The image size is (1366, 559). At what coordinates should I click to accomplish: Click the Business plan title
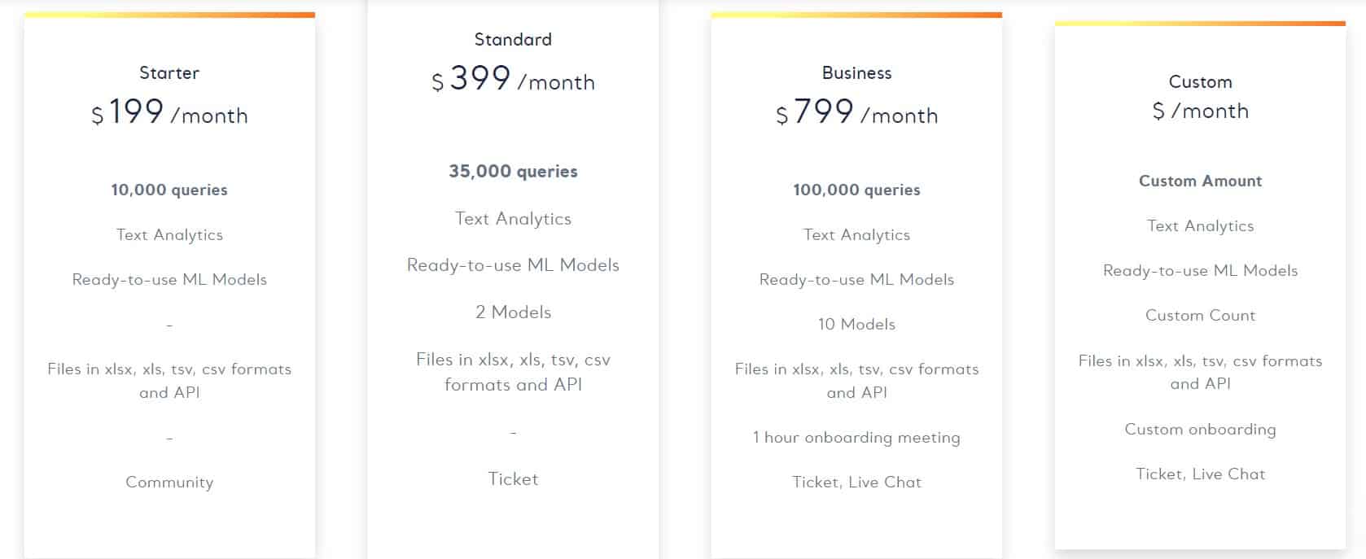856,73
